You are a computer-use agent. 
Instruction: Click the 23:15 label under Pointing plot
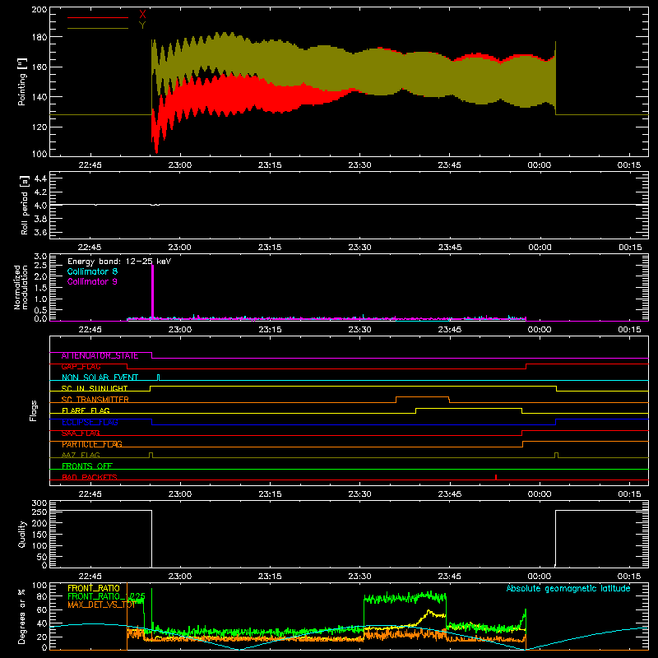pyautogui.click(x=270, y=165)
